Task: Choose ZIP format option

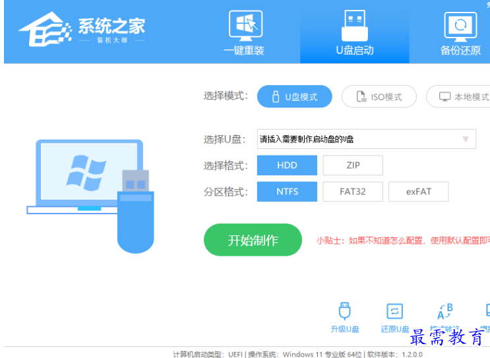Action: click(x=353, y=165)
